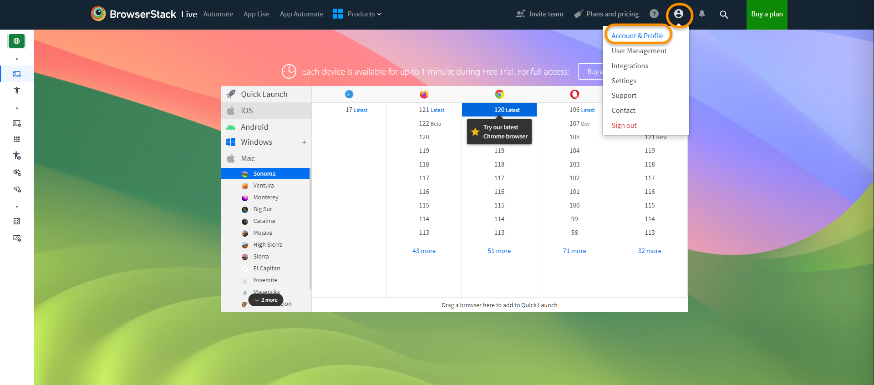The image size is (874, 385).
Task: Switch to App Automate tab
Action: click(x=301, y=14)
